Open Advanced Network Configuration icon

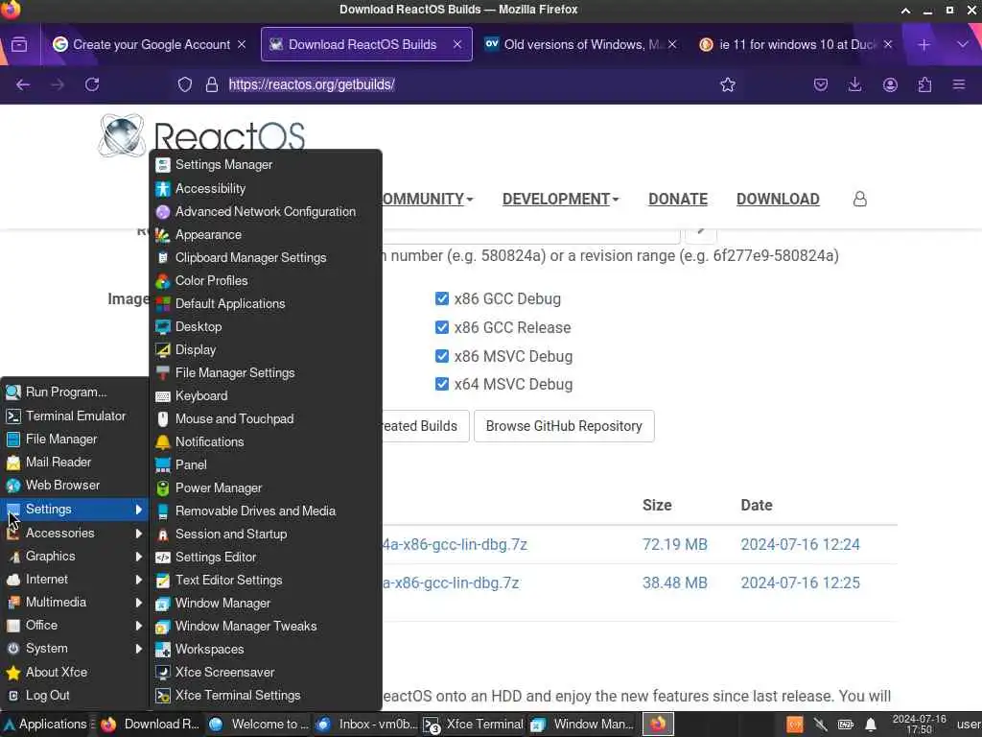coord(163,212)
